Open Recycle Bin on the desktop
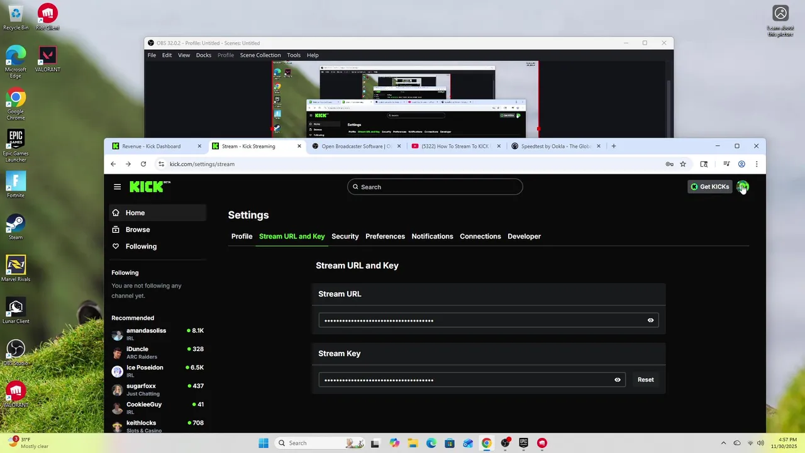 tap(16, 18)
